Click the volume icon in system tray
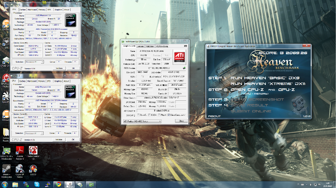The height and width of the screenshot is (188, 336). tap(311, 185)
